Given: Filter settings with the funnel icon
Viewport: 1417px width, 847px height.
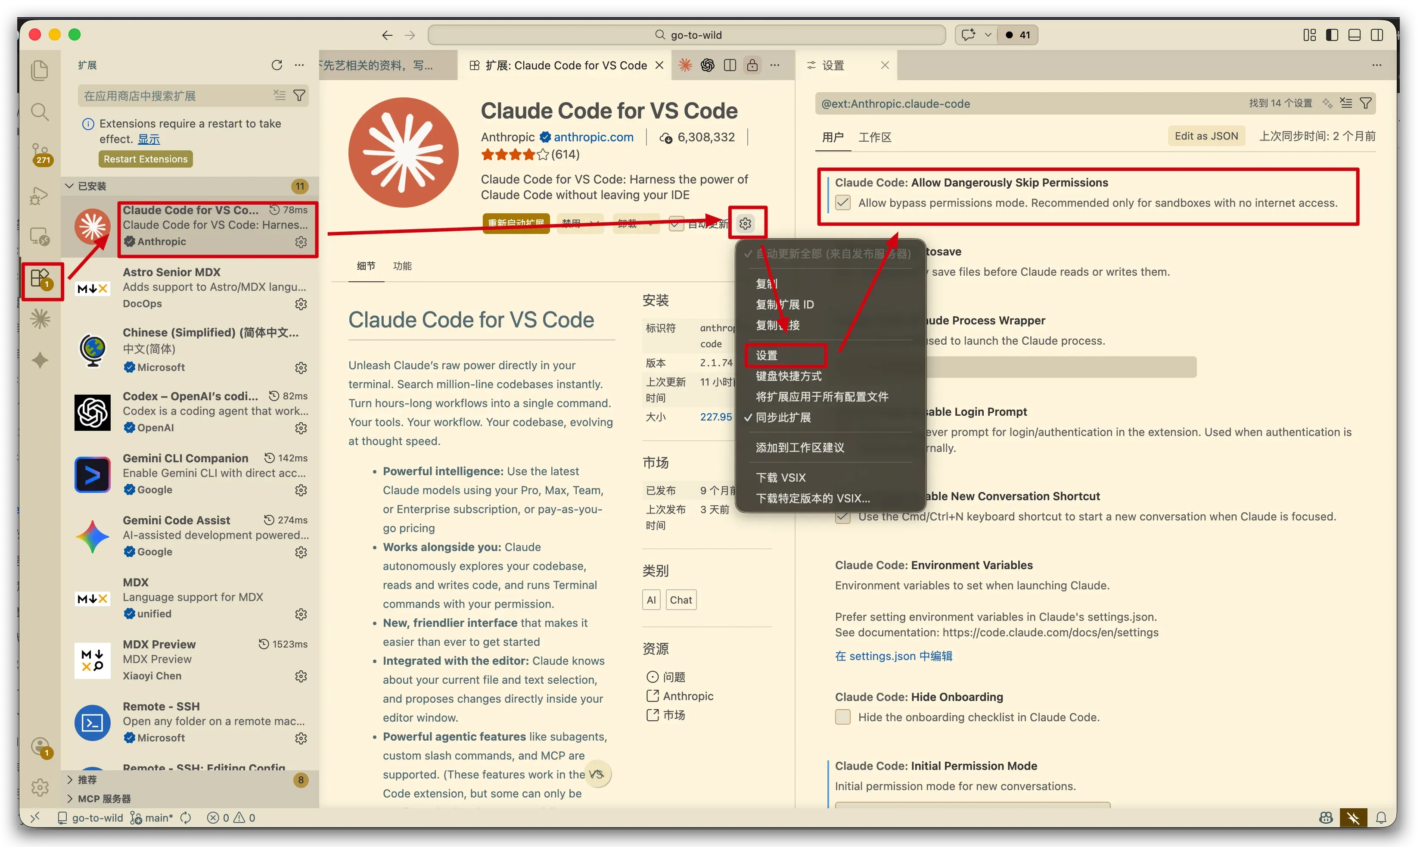Looking at the screenshot, I should click(1365, 103).
